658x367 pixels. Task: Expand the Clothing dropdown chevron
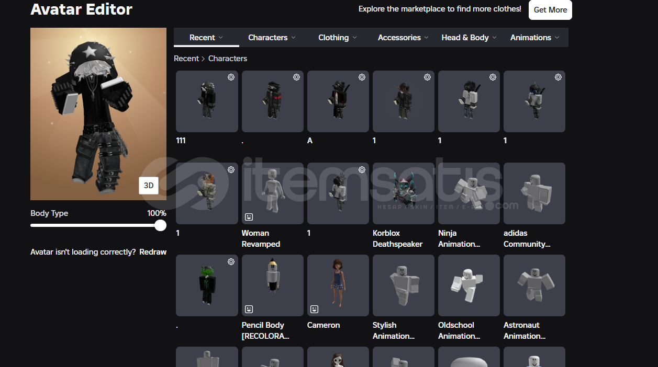(x=355, y=38)
